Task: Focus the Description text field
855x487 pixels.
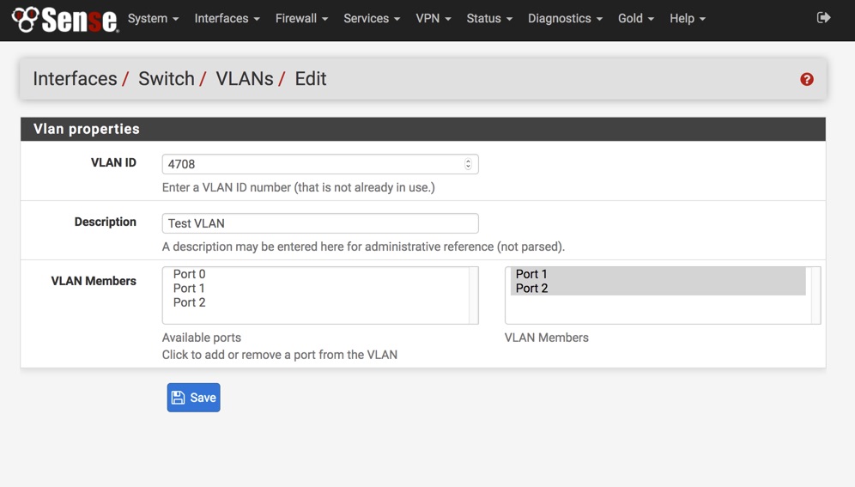Action: click(x=319, y=223)
